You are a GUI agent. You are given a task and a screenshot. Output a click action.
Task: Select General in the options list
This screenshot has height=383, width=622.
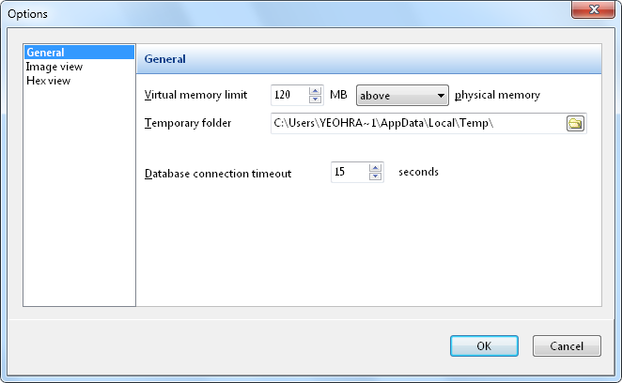pyautogui.click(x=45, y=53)
